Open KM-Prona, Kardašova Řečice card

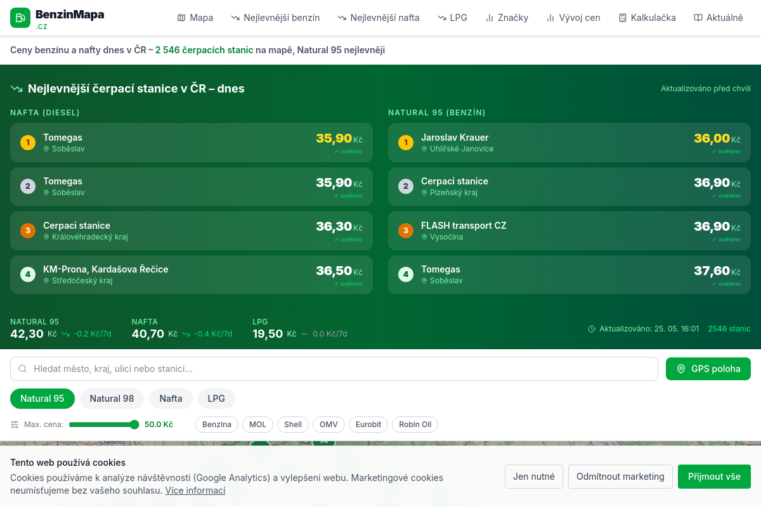coord(192,274)
